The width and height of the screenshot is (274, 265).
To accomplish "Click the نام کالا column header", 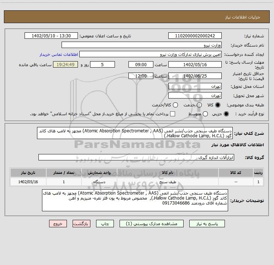I will [168, 173].
